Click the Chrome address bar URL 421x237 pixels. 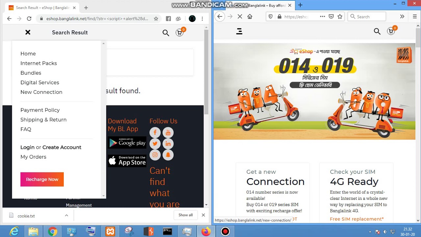(x=97, y=19)
